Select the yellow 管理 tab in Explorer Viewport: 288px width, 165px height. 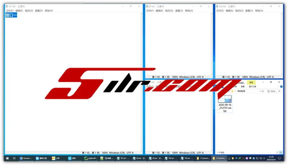[251, 83]
